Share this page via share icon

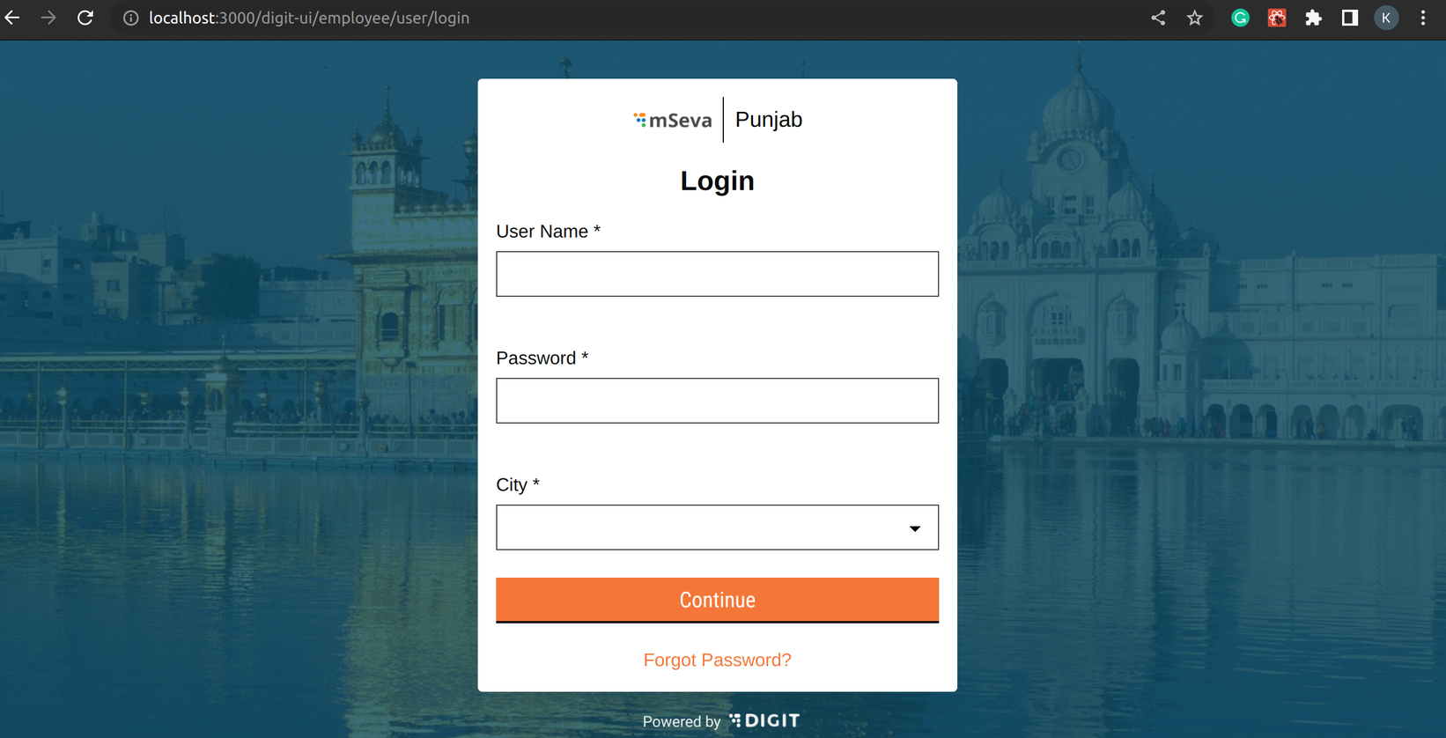click(x=1158, y=18)
